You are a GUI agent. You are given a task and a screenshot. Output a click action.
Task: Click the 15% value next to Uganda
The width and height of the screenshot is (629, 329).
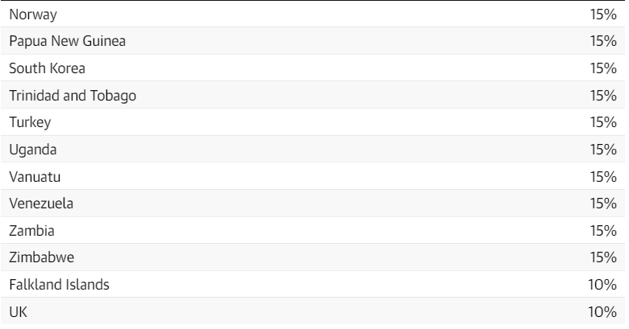pos(603,150)
